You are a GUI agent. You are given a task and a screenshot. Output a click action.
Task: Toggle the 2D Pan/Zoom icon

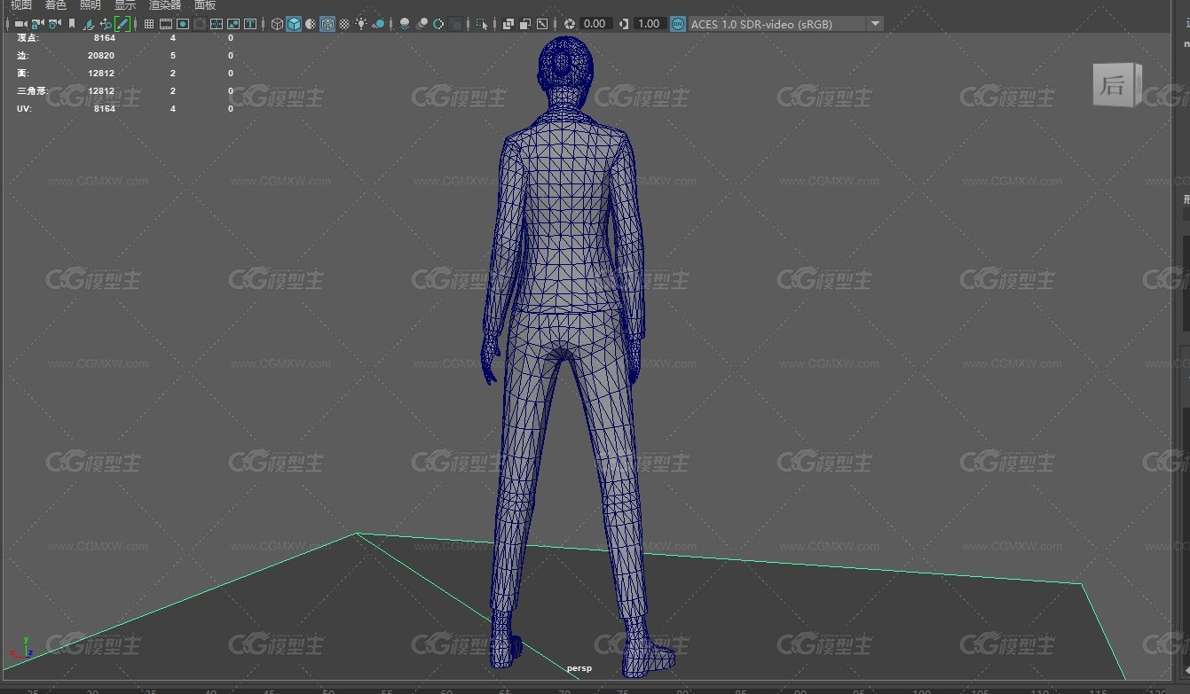[x=106, y=24]
